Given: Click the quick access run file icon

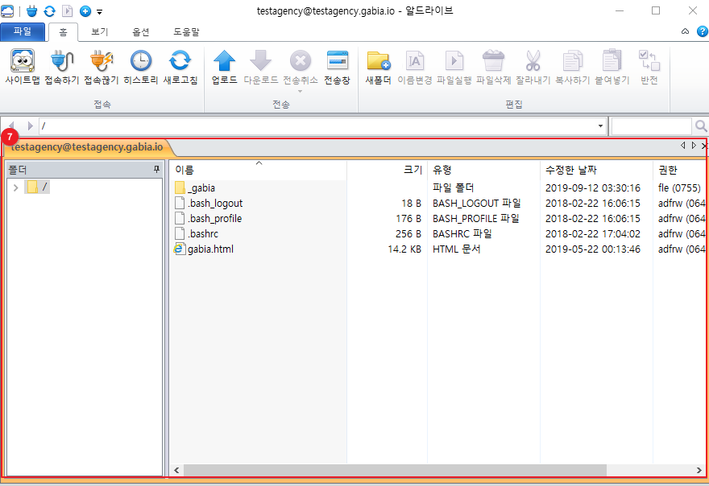Looking at the screenshot, I should point(67,10).
